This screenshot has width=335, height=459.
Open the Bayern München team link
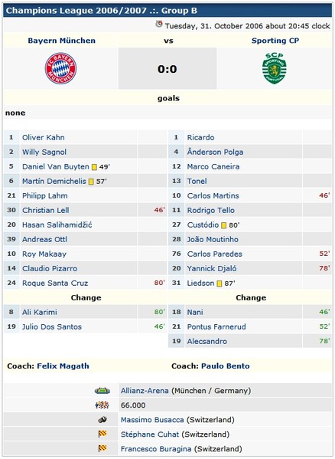coord(62,41)
